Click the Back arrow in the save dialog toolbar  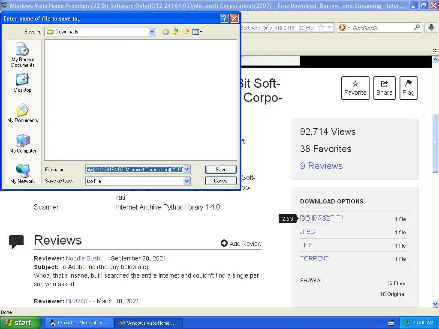(x=166, y=32)
